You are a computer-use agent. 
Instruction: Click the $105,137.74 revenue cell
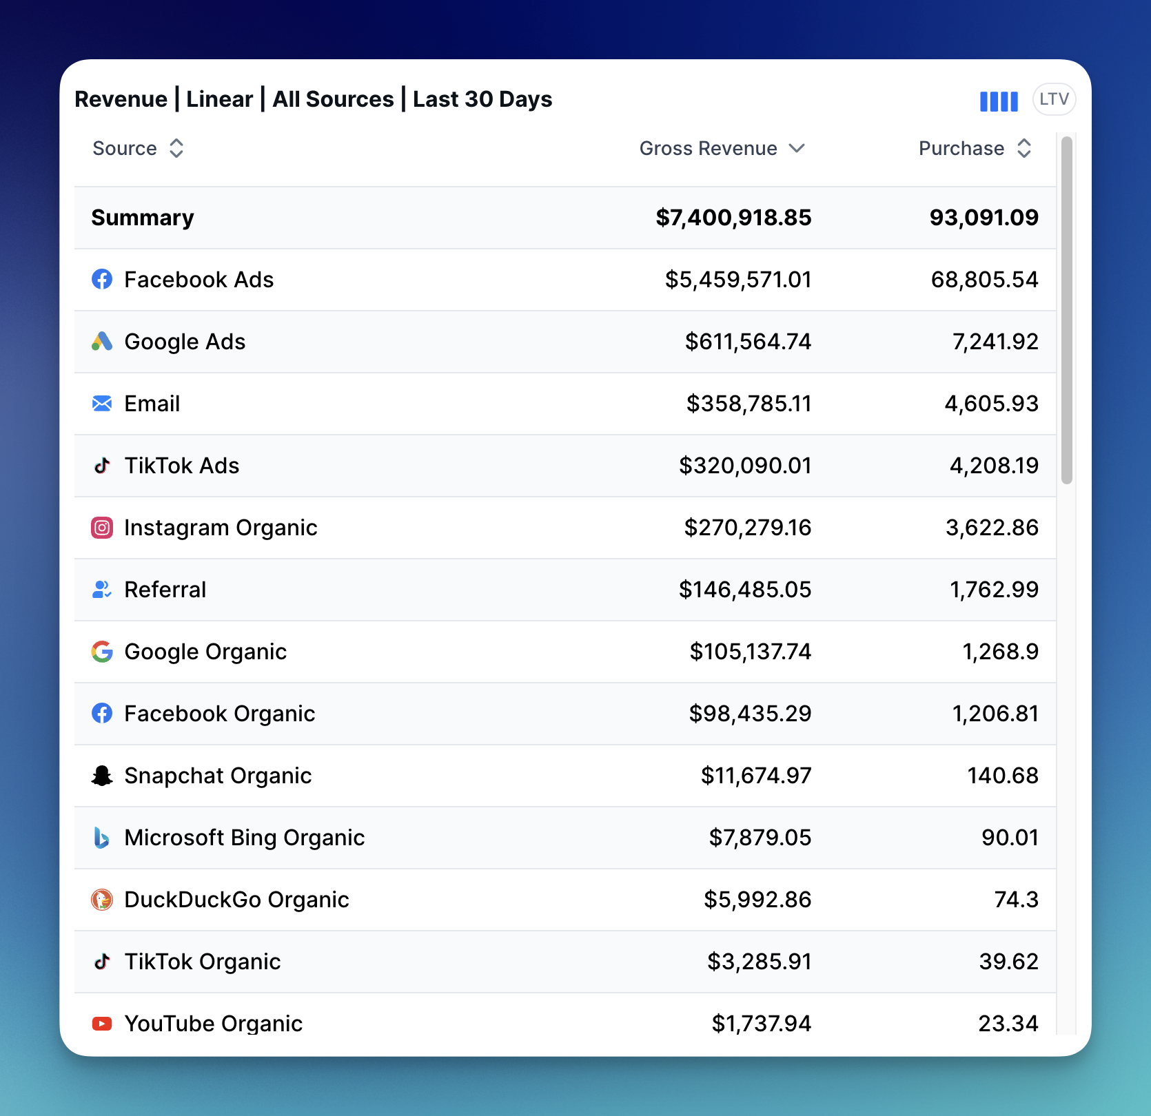click(x=751, y=652)
